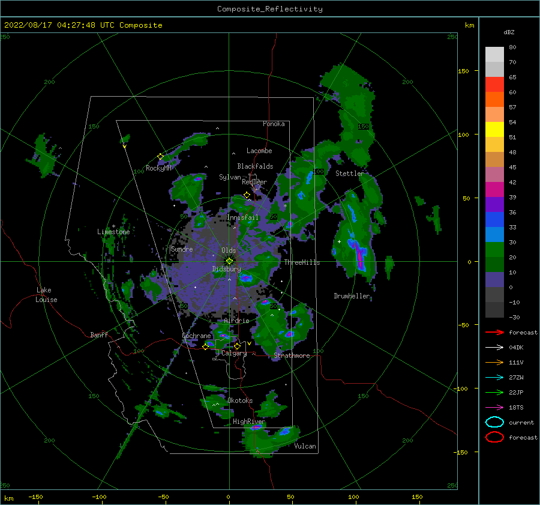Click the Vulcan label
The height and width of the screenshot is (505, 540).
(x=305, y=446)
